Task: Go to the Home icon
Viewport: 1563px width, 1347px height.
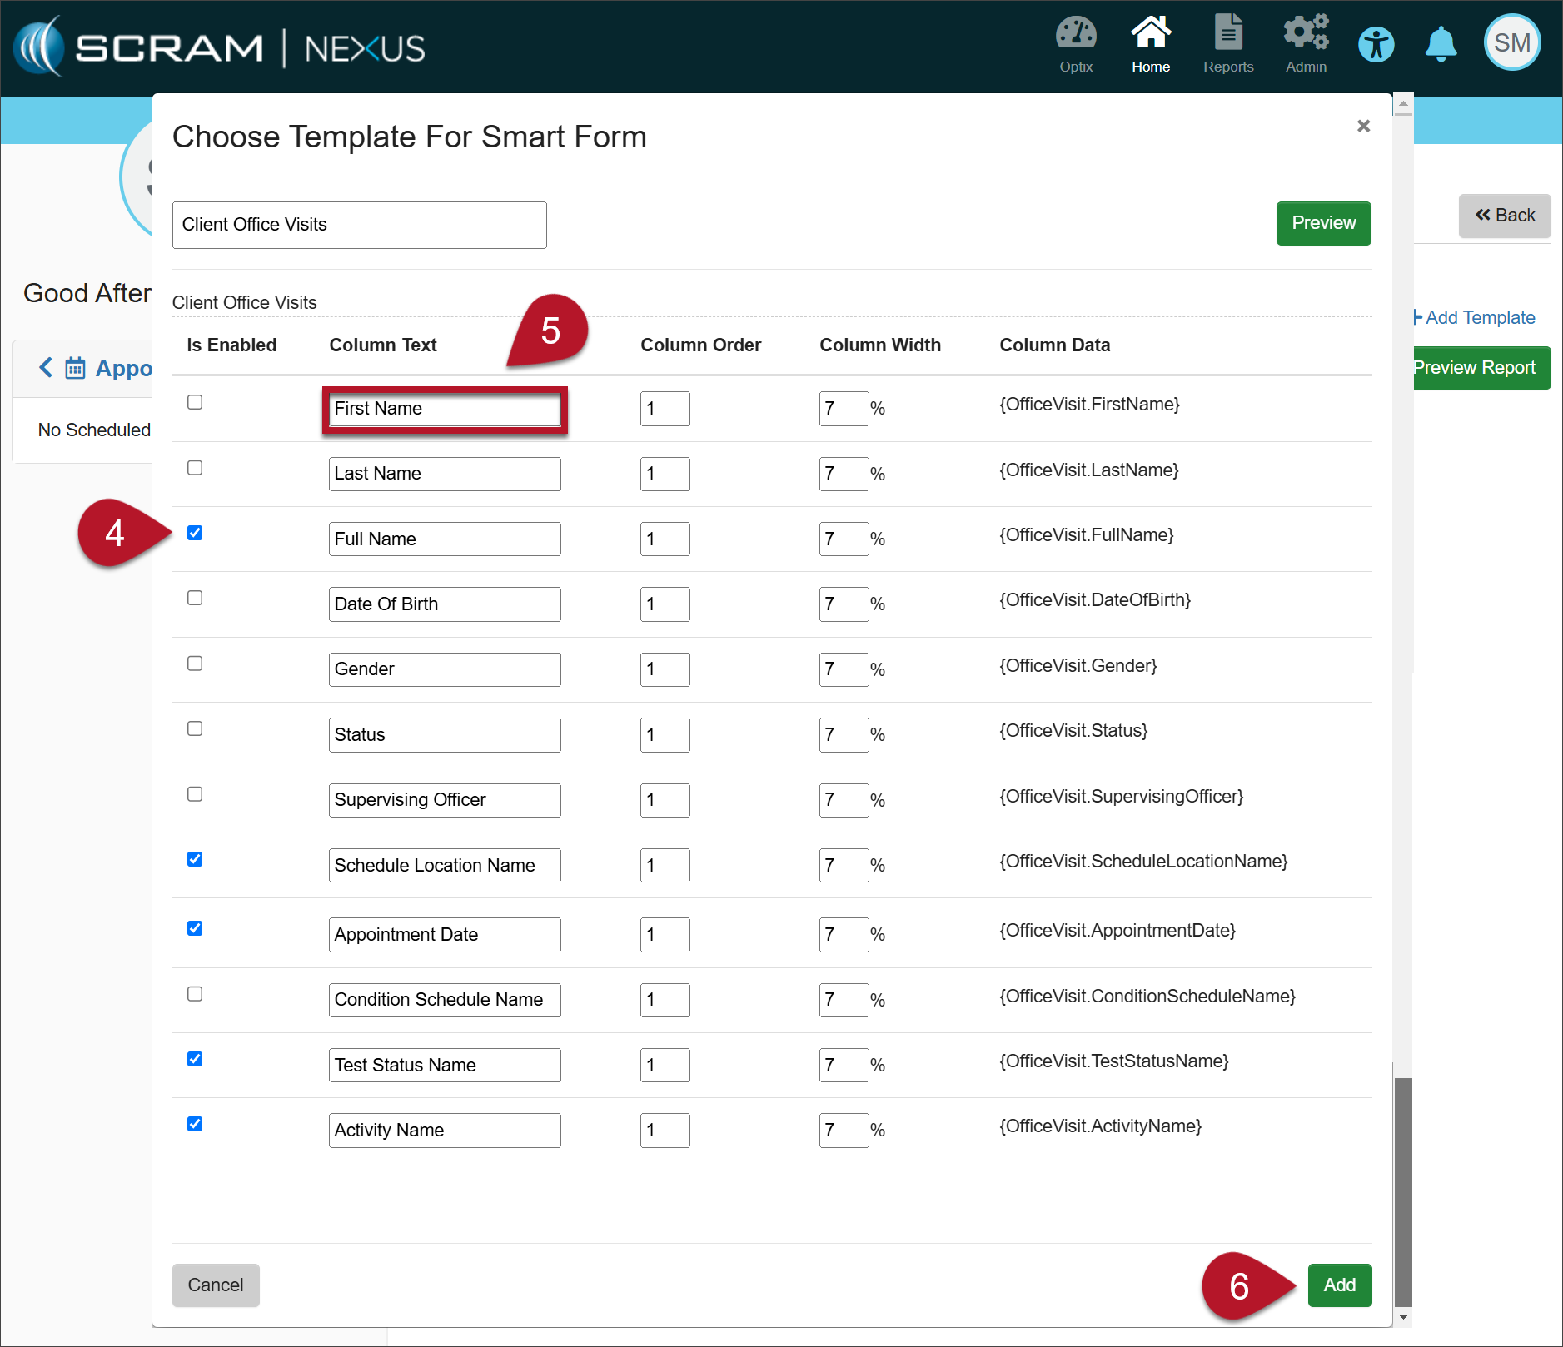Action: tap(1150, 35)
